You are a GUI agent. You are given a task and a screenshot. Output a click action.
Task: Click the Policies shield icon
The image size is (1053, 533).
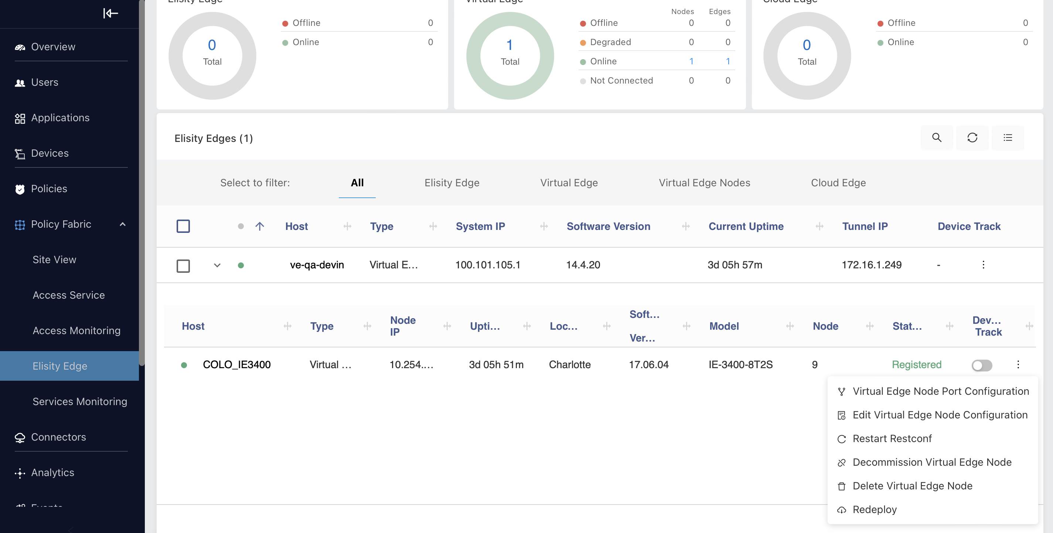pos(20,189)
